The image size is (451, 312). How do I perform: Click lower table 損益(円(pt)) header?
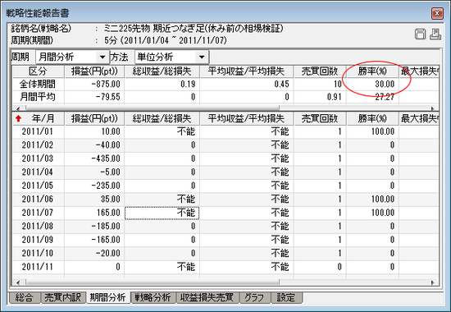tap(94, 118)
